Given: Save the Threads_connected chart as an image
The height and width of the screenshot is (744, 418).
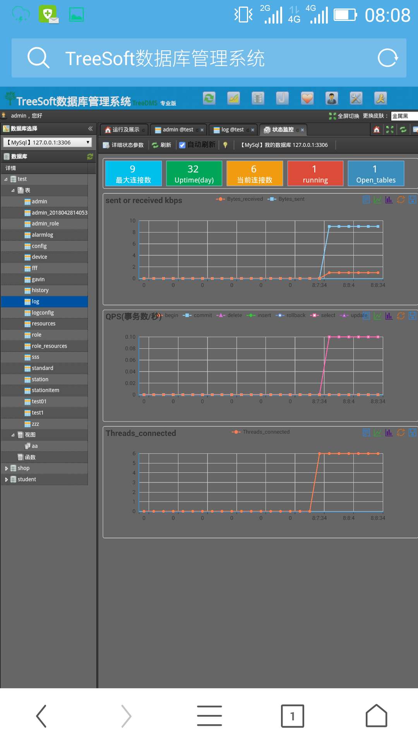Looking at the screenshot, I should pos(413,432).
